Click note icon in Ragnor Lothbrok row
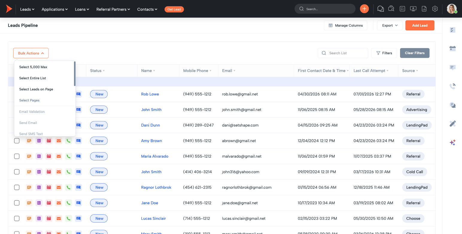Screen dimensions: 462x234 pyautogui.click(x=29, y=187)
